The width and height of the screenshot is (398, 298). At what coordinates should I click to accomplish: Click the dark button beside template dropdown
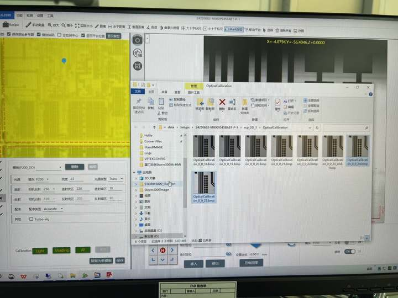tap(75, 167)
